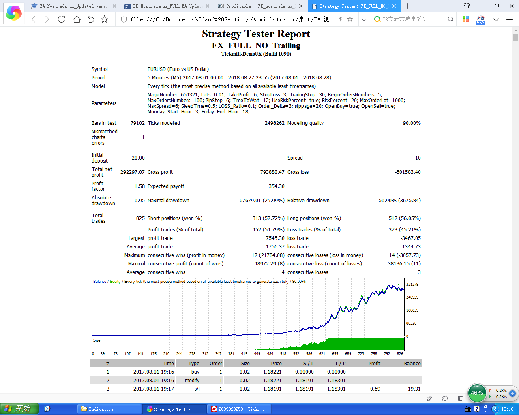
Task: Click 'modify' type cell in row 2
Action: click(x=192, y=381)
